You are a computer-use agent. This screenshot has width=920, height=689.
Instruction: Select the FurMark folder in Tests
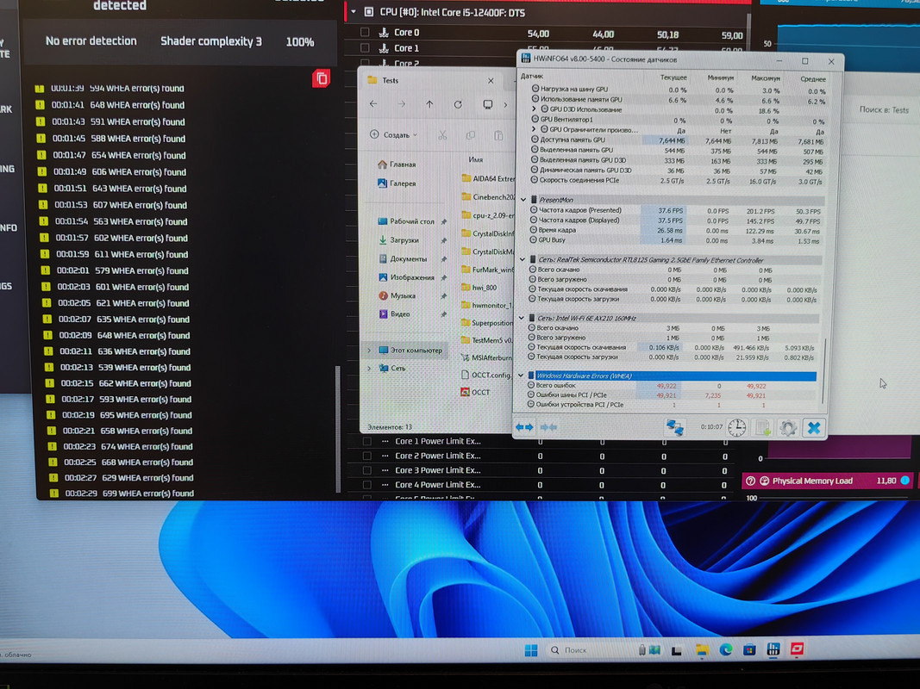click(487, 270)
